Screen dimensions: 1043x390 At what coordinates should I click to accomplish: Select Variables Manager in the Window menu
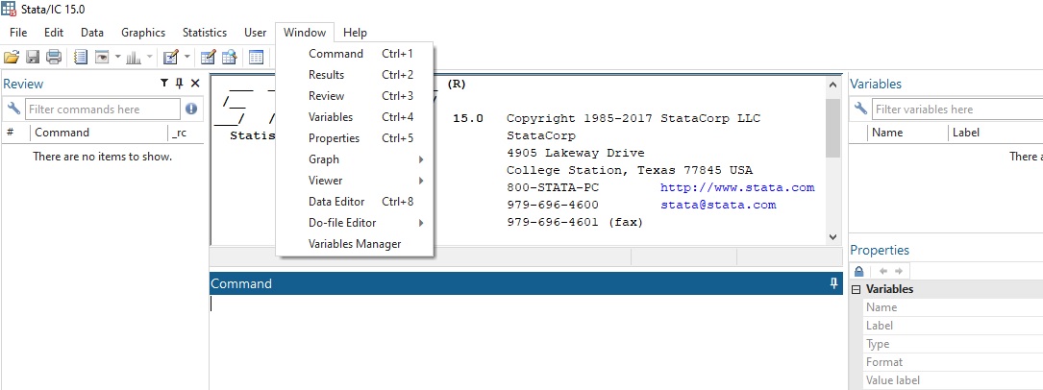click(x=355, y=244)
